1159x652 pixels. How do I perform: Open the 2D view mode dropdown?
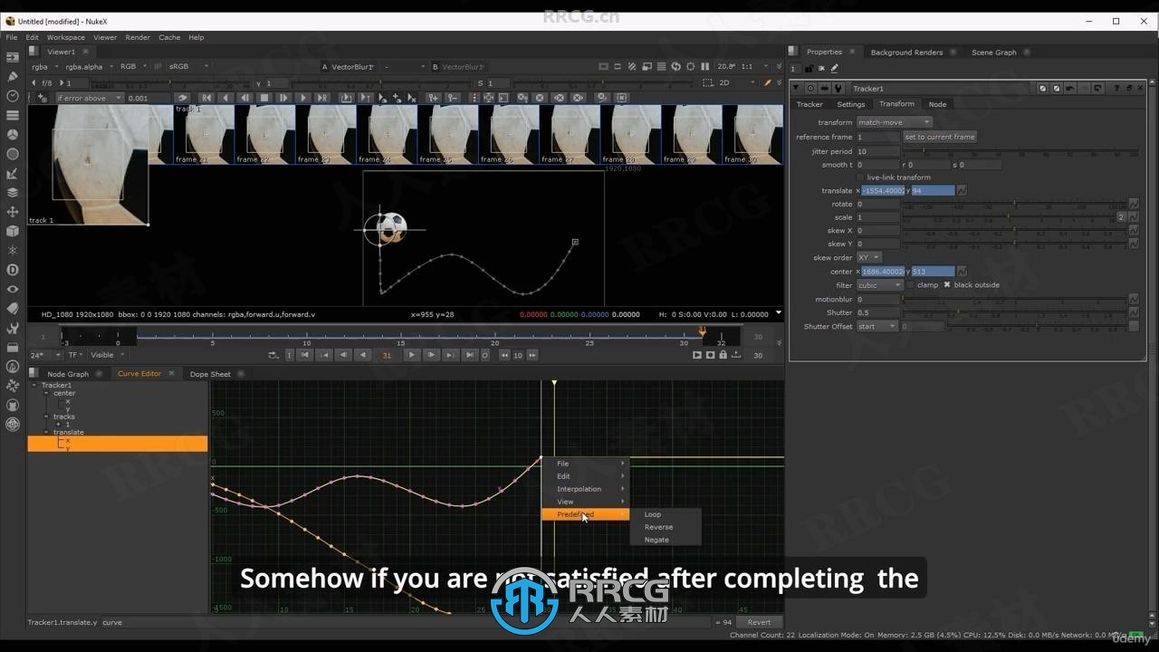pyautogui.click(x=738, y=82)
